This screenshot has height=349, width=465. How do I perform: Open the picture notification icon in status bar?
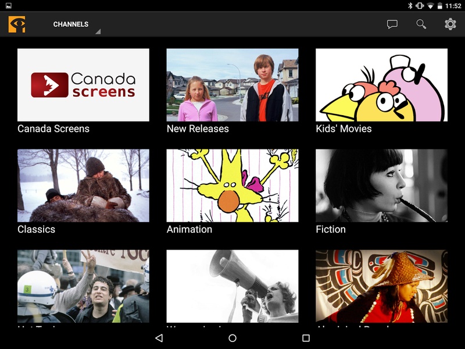9,5
